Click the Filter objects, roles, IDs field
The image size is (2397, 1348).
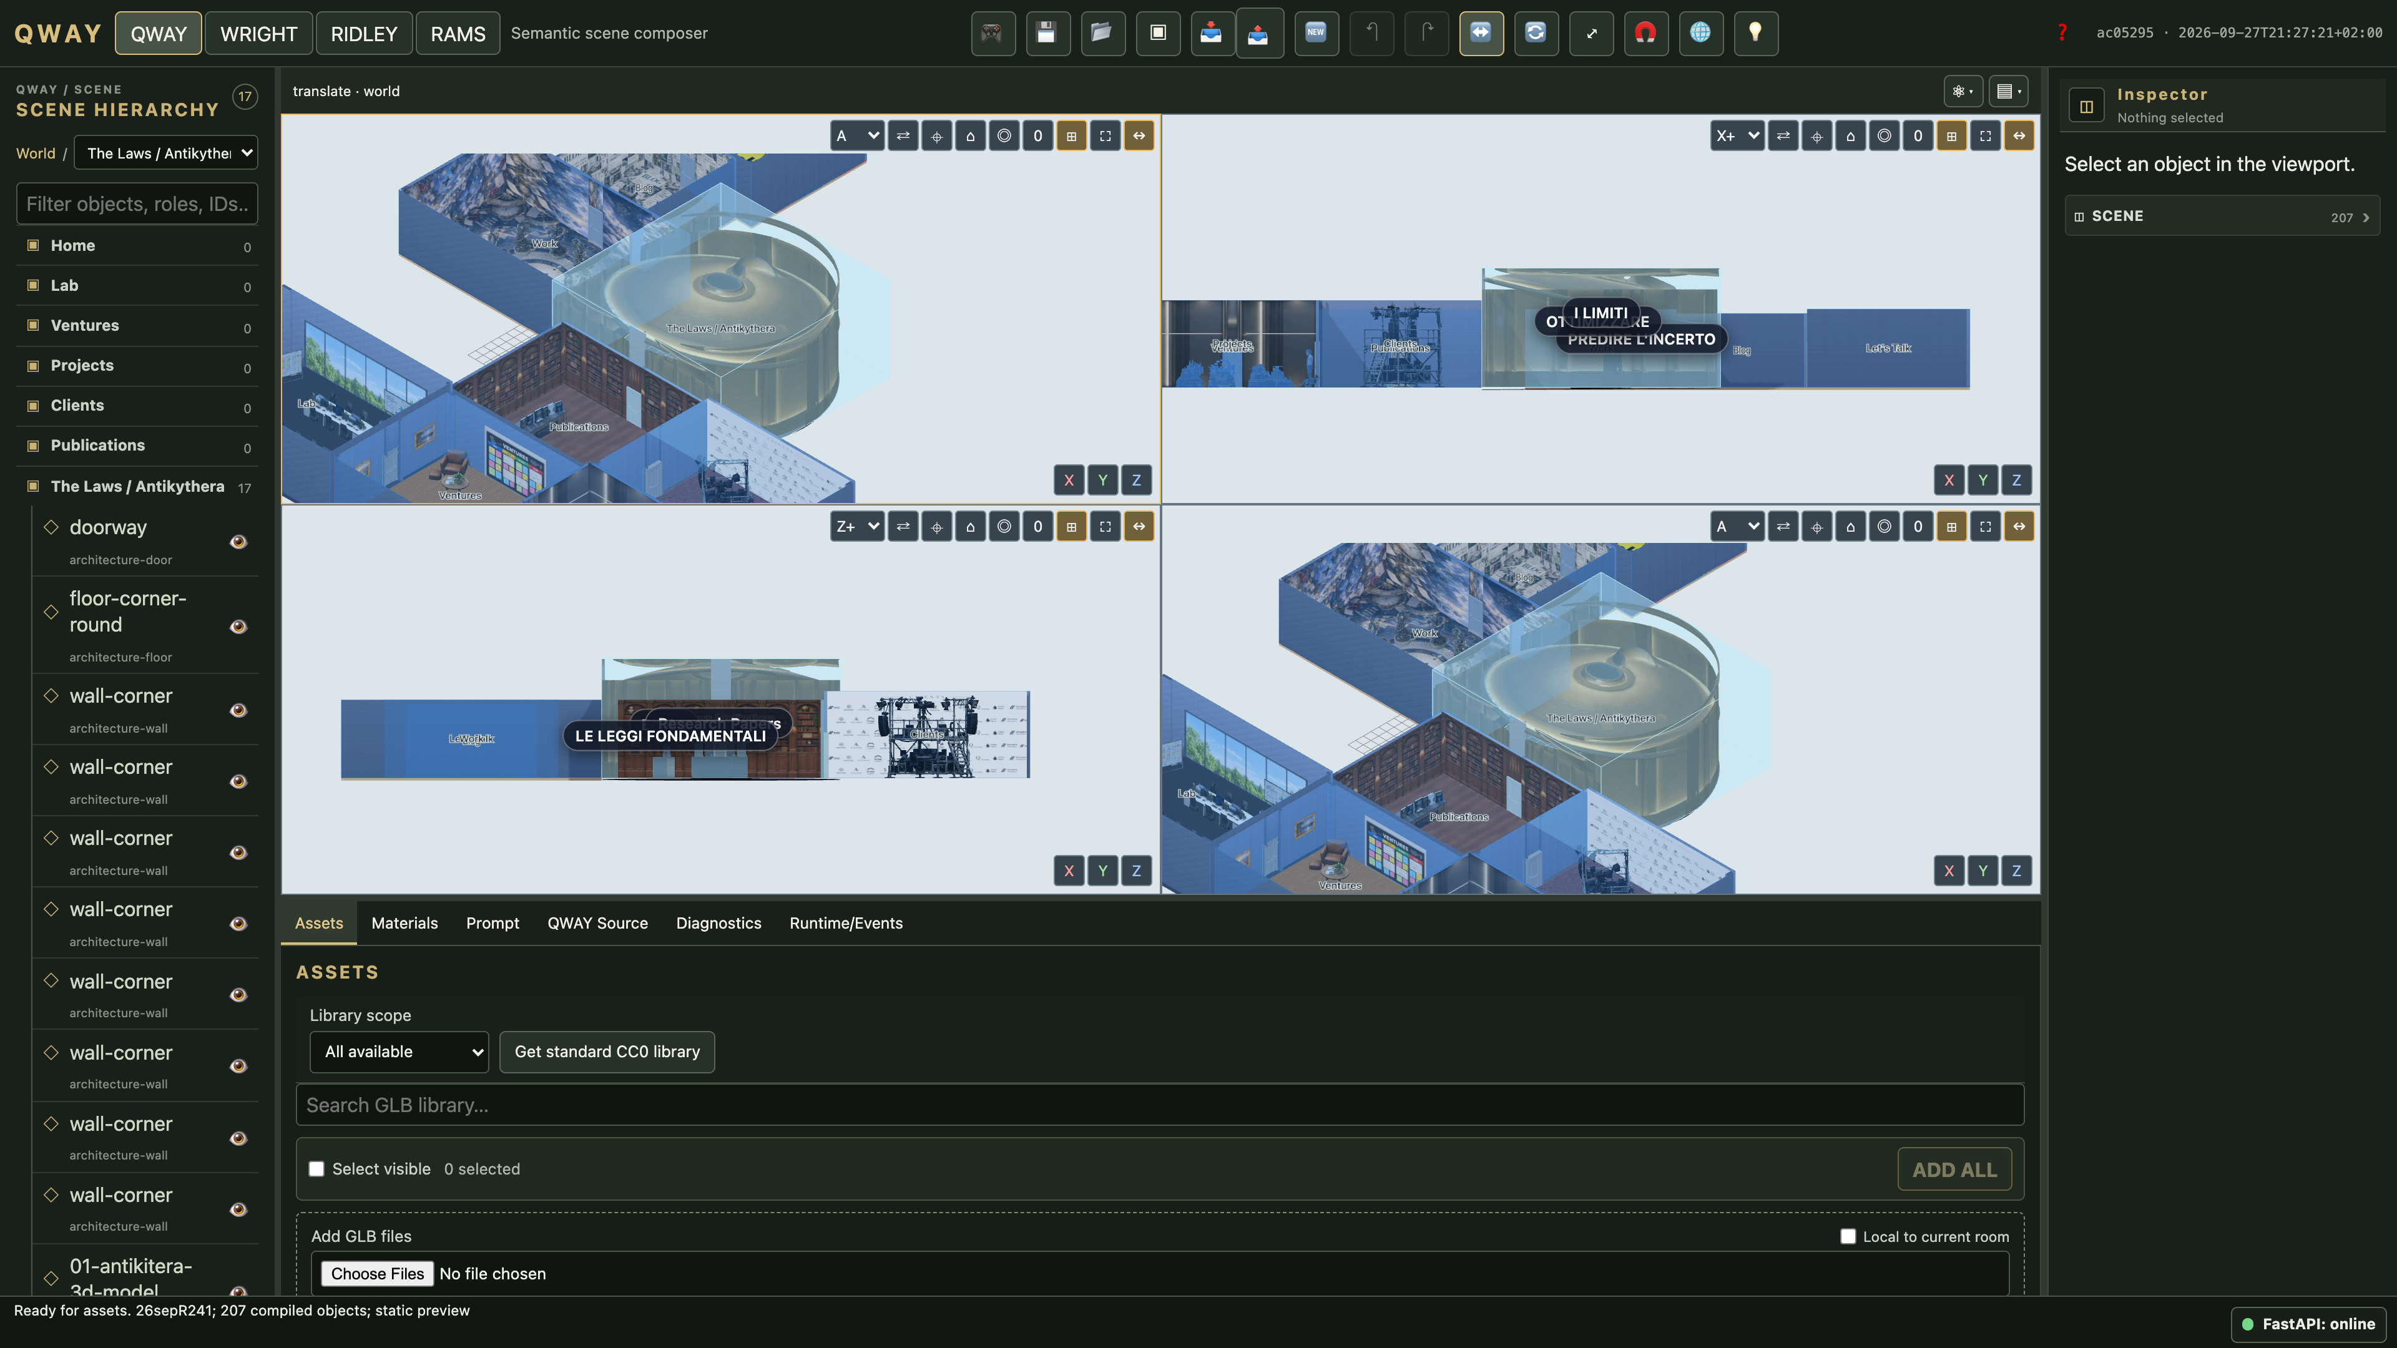coord(137,203)
